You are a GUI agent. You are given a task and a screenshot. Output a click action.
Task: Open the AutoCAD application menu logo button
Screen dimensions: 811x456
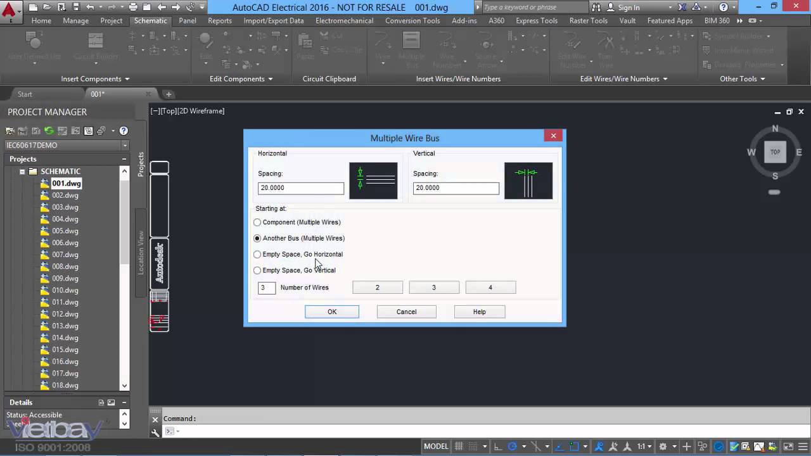point(10,11)
